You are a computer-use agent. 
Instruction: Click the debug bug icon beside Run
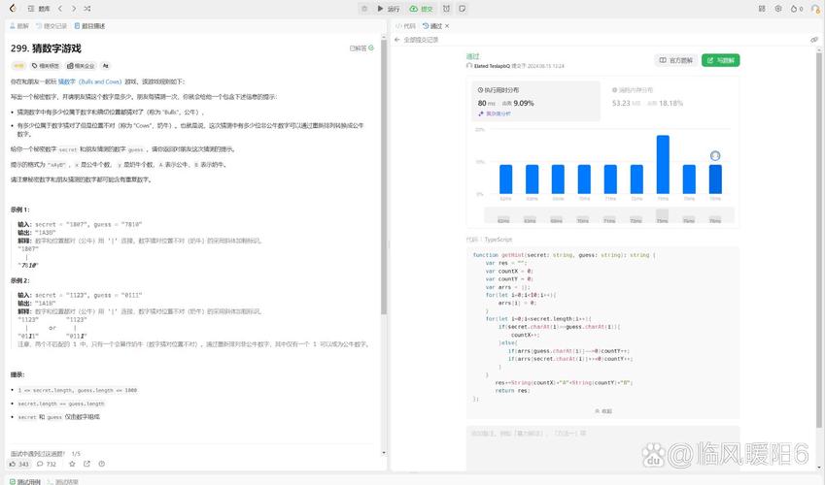pos(364,9)
